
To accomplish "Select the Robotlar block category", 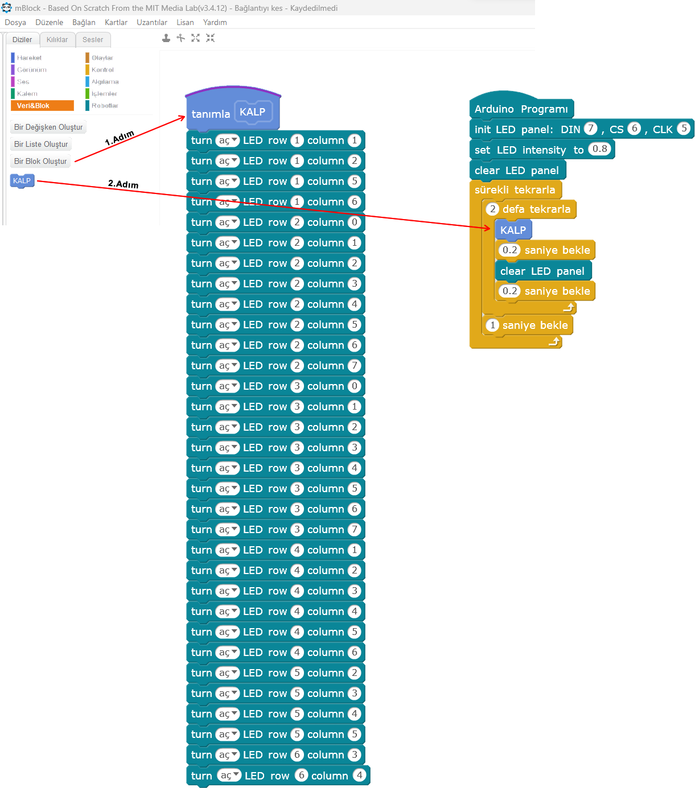I will [x=105, y=106].
